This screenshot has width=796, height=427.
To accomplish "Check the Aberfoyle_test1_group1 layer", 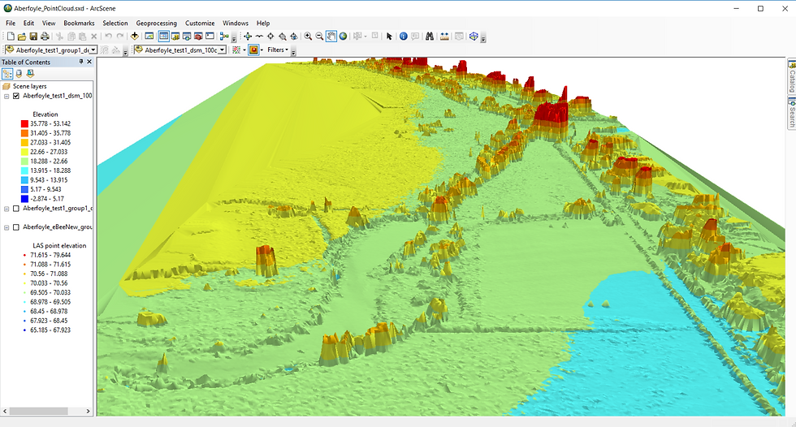I will tap(16, 209).
